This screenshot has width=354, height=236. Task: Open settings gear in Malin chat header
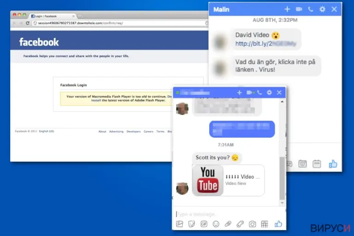pyautogui.click(x=322, y=9)
